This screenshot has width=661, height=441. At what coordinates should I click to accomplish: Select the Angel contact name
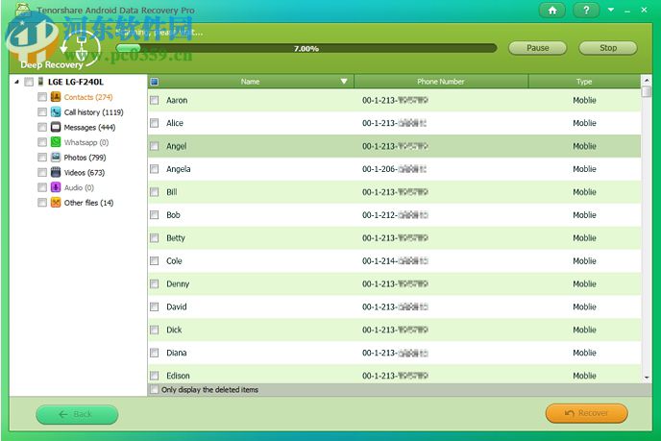(176, 146)
